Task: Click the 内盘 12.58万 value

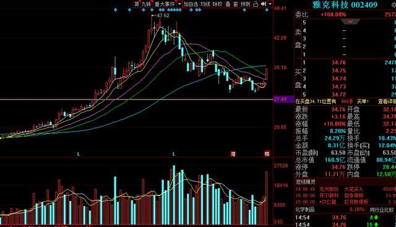Action: (386, 174)
